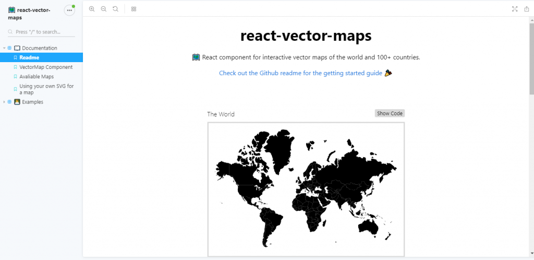This screenshot has height=260, width=534.
Task: Click the book emoji icon by Documentation
Action: 17,48
